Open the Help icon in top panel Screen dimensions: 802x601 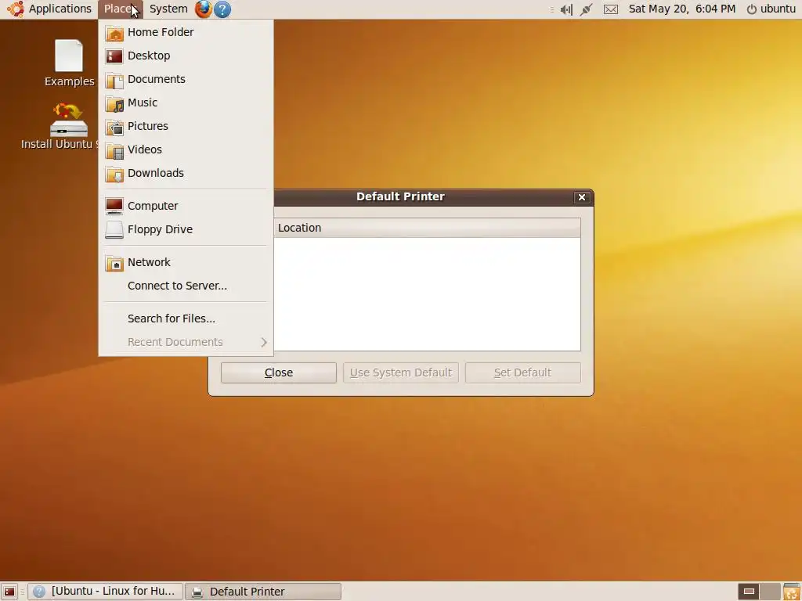[222, 9]
